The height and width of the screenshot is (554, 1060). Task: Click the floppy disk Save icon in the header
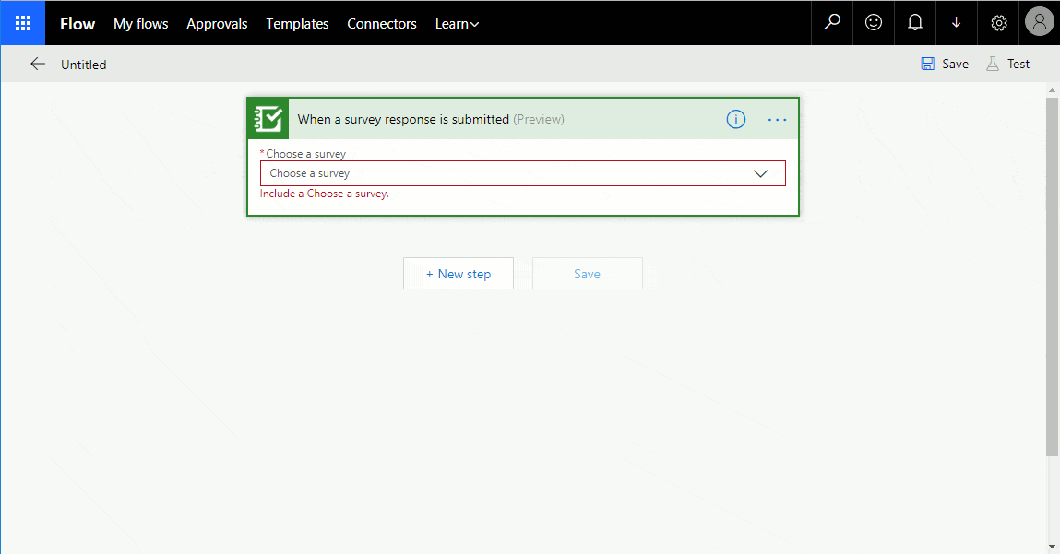927,64
